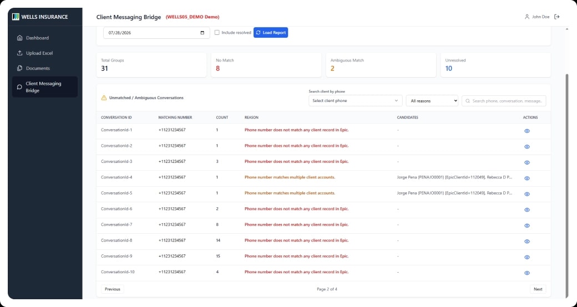Click the multiple accounts reason for ConversationId-5
The height and width of the screenshot is (307, 577).
tap(290, 193)
